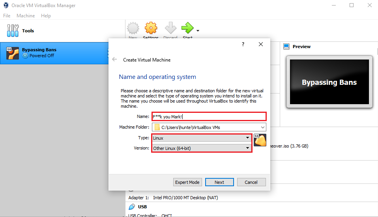The image size is (378, 217).
Task: Select the Tools icon in sidebar
Action: tap(13, 31)
